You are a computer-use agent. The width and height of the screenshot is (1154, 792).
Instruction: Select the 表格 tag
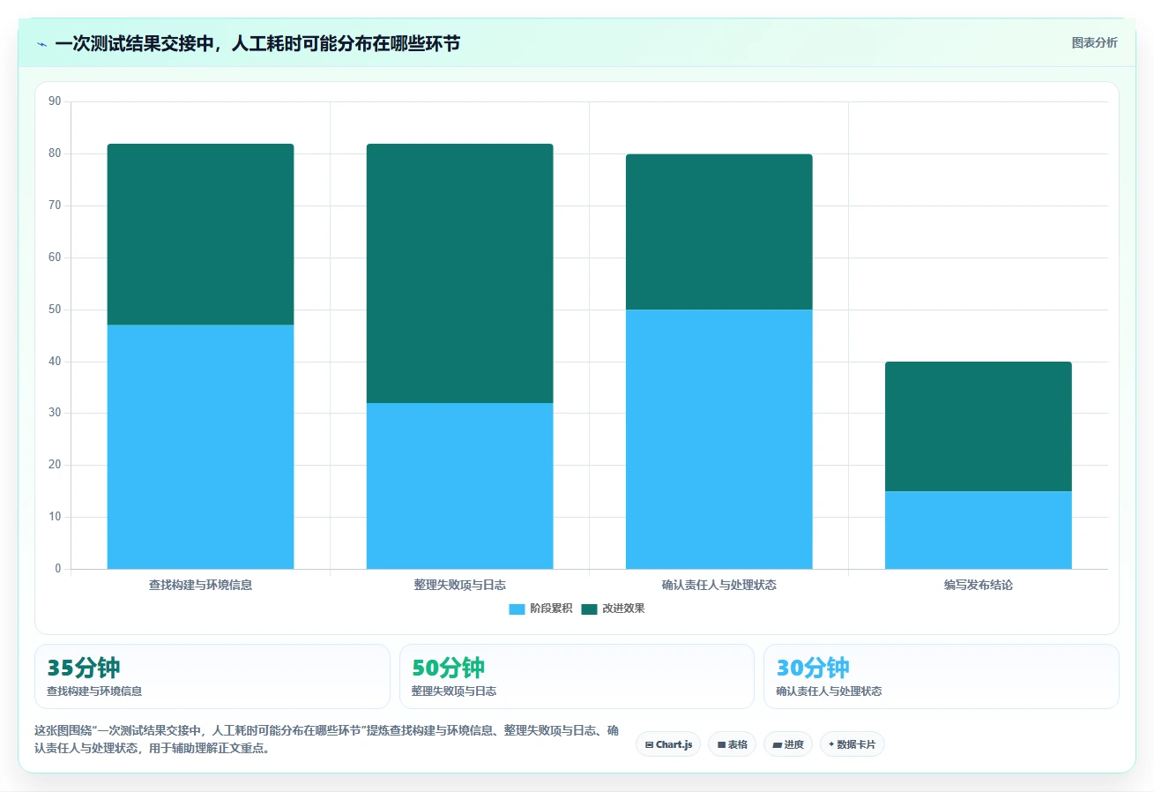point(732,744)
